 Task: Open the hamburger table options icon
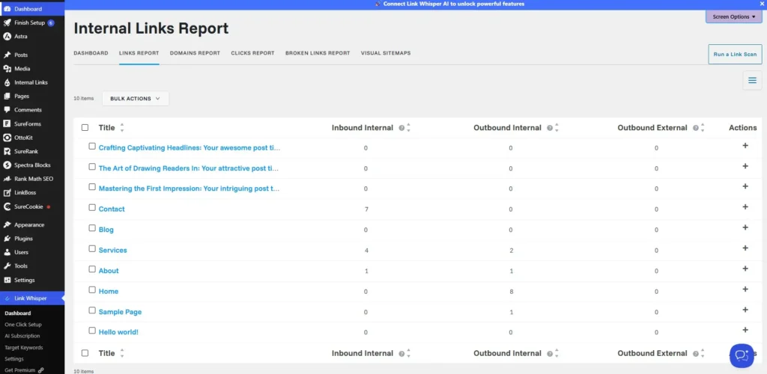(752, 80)
